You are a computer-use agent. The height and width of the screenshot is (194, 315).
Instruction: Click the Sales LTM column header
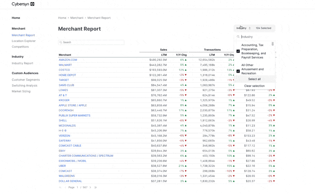(164, 55)
